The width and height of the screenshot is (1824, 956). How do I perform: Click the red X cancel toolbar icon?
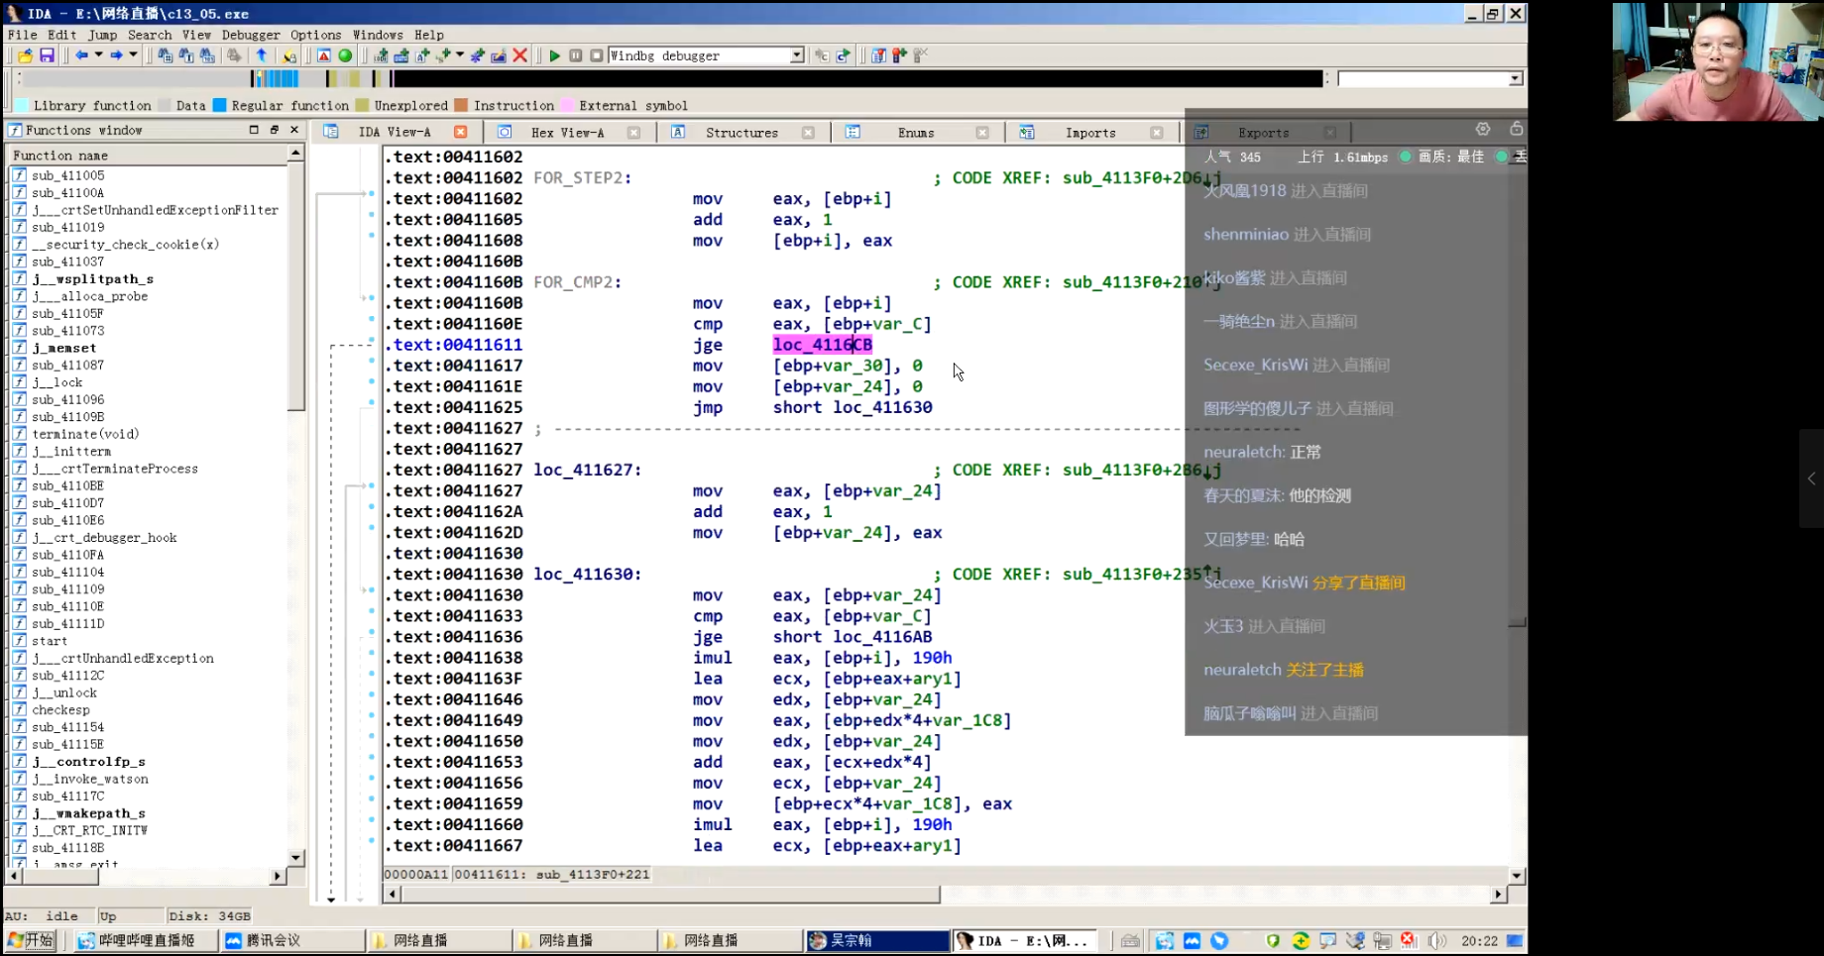[x=519, y=55]
